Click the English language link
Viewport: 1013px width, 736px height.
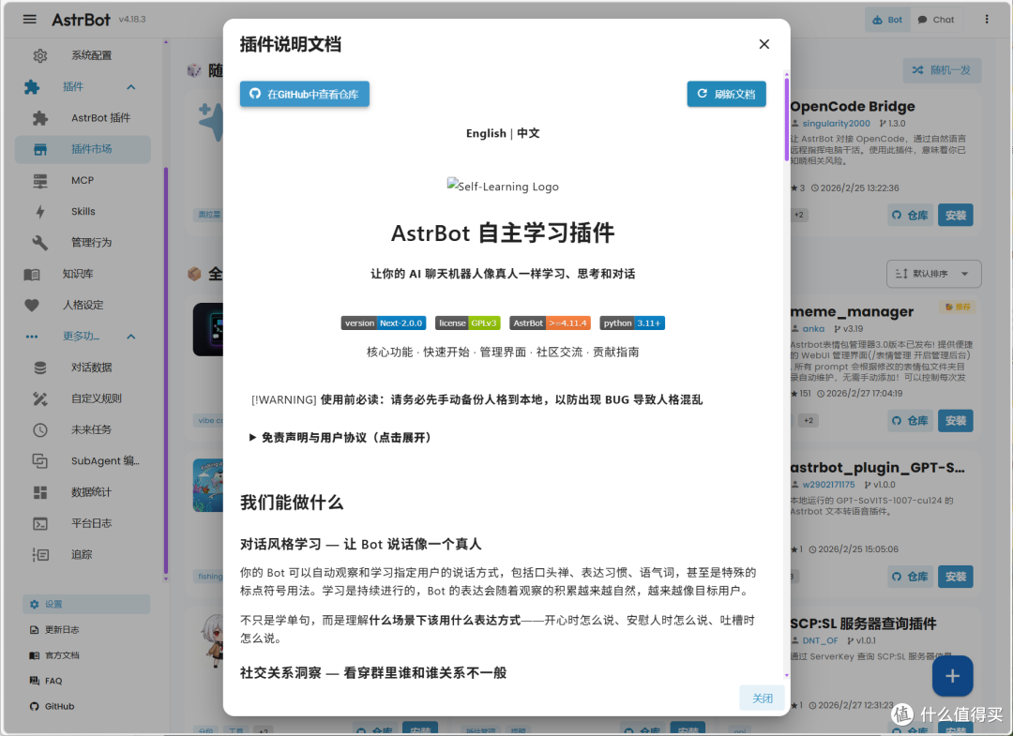click(x=486, y=133)
